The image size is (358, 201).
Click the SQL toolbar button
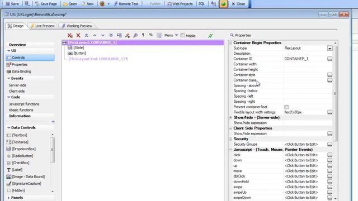click(x=201, y=4)
